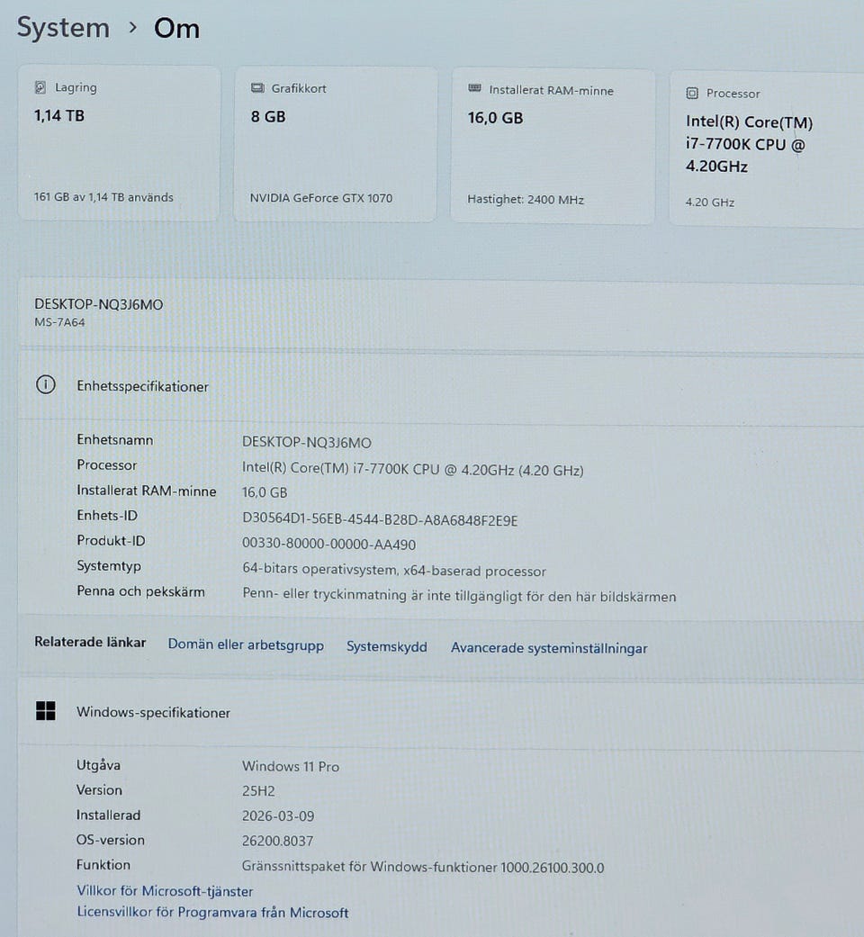Click the MS-7A64 model text
864x937 pixels.
[59, 322]
